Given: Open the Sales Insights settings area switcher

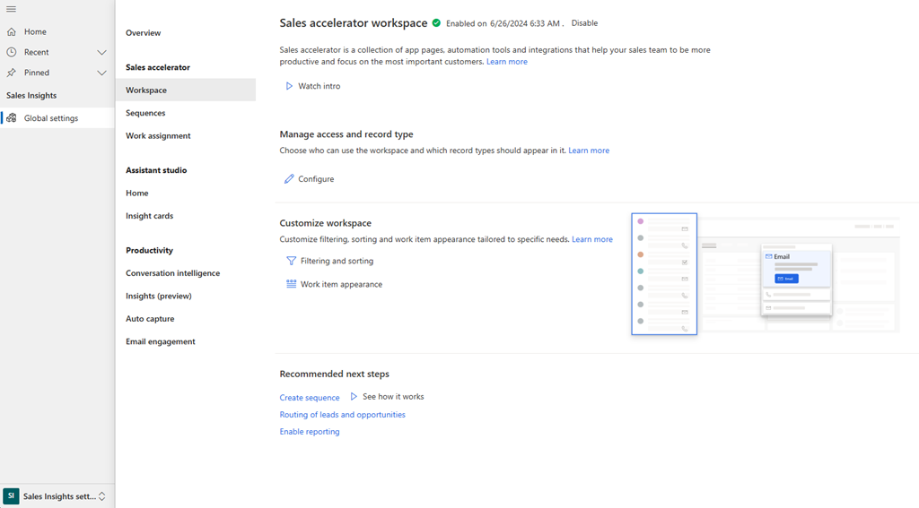Looking at the screenshot, I should [x=57, y=496].
